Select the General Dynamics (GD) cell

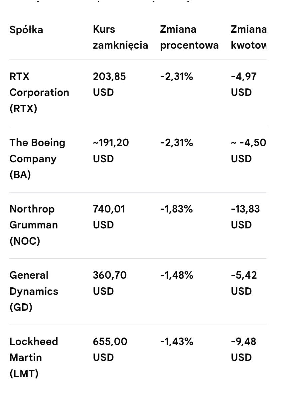34,291
